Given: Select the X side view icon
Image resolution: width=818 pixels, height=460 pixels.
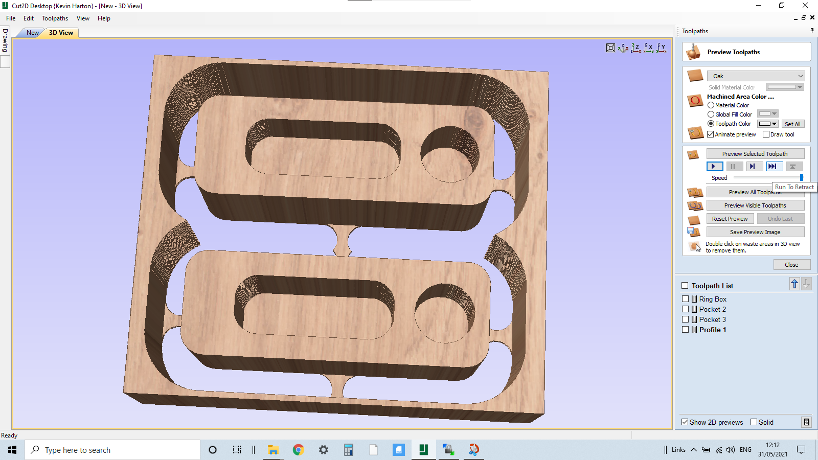Looking at the screenshot, I should point(649,48).
